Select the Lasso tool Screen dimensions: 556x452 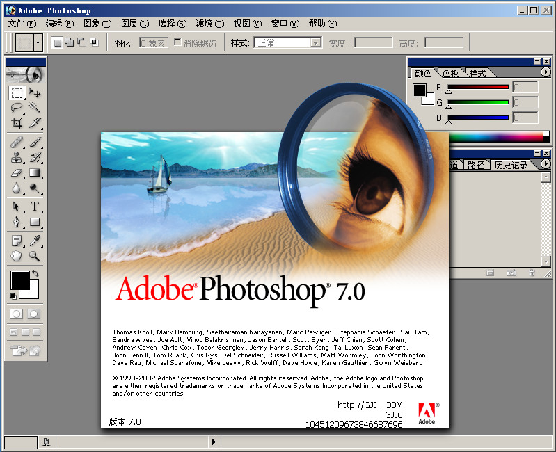(x=17, y=108)
